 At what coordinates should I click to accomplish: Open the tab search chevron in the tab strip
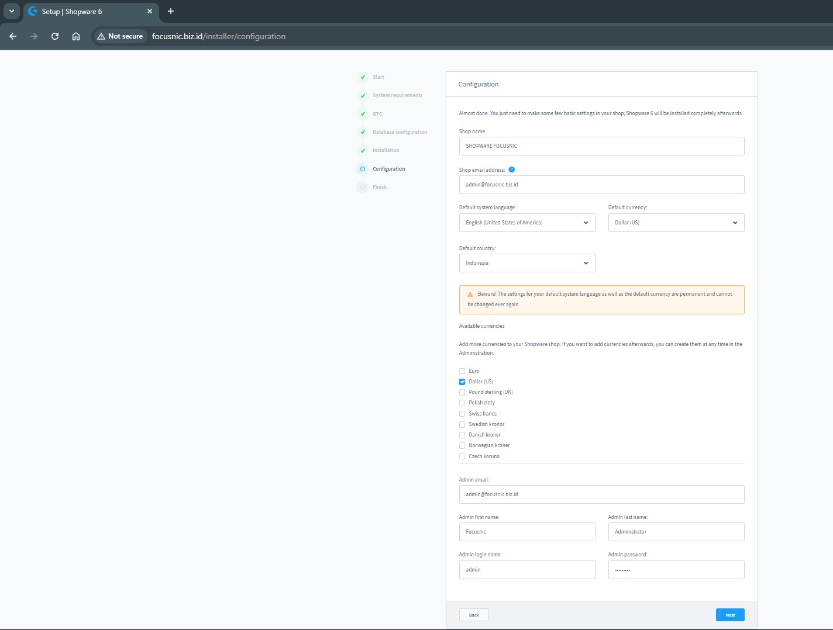pos(11,11)
